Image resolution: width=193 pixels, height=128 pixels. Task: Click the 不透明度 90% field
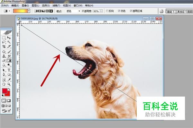click(96, 11)
